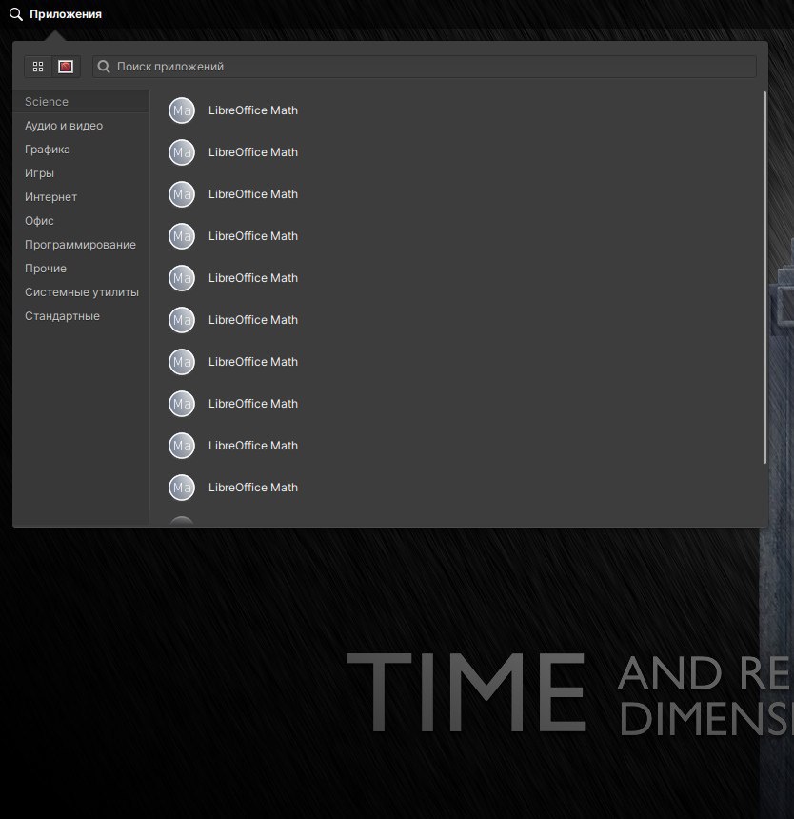Screen dimensions: 794x819
Task: Show the Игры category
Action: [x=81, y=173]
